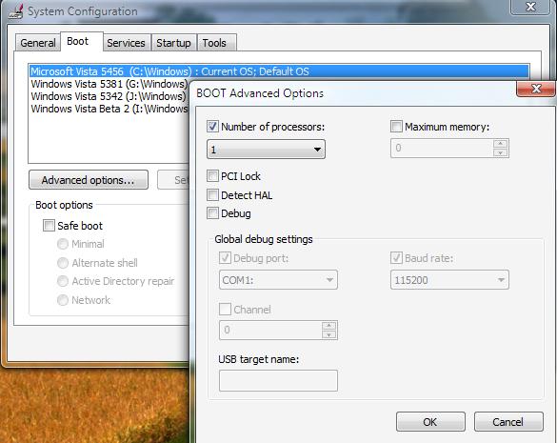This screenshot has height=443, width=557.
Task: Check the Channel checkbox
Action: [225, 310]
